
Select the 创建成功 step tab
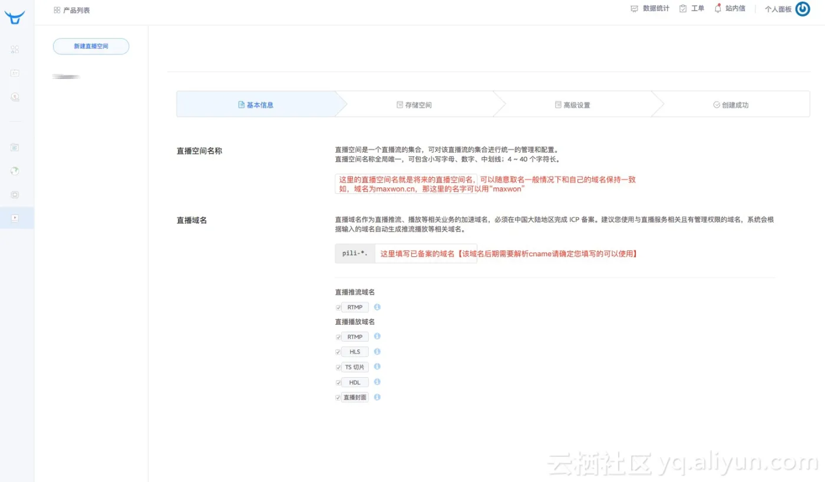click(x=731, y=105)
